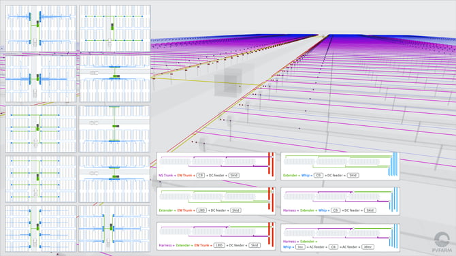
Task: Click the Xfmr box in the AC feeder formula
Action: [368, 247]
